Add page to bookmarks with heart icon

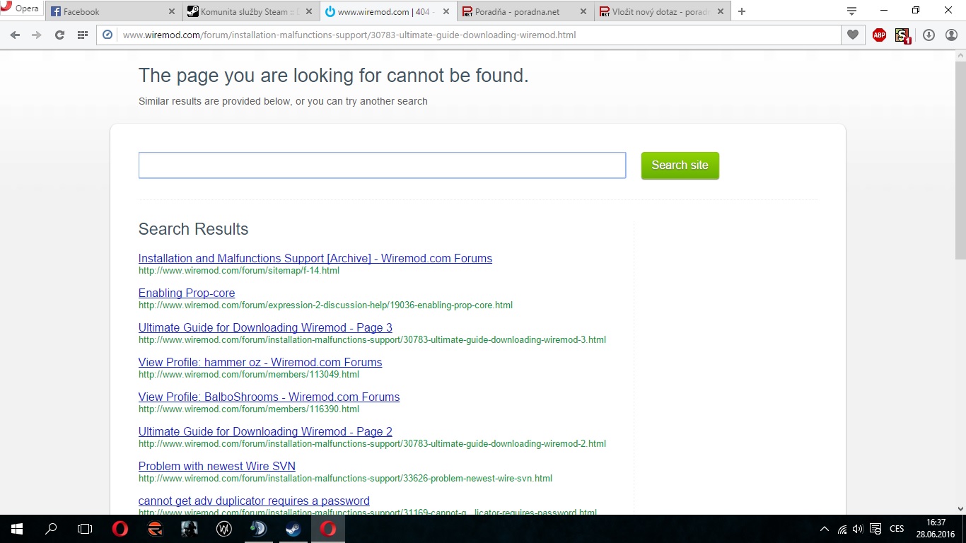[x=853, y=35]
